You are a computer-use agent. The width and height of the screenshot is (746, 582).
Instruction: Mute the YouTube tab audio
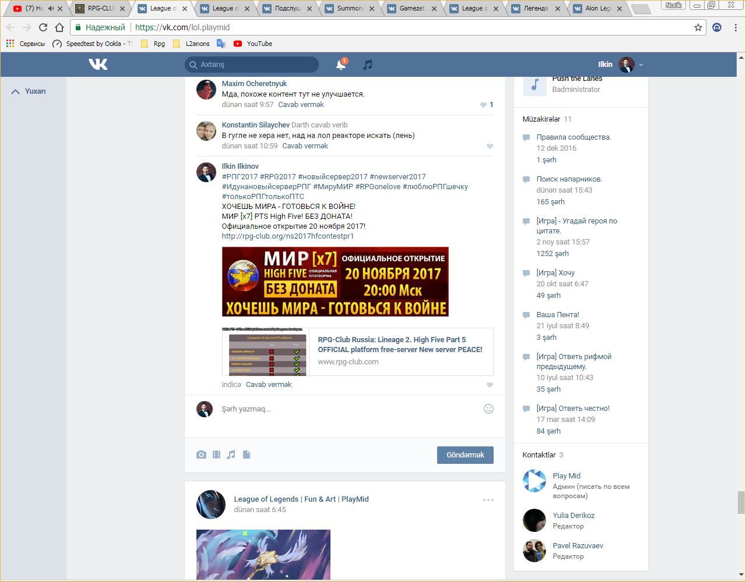(x=51, y=9)
